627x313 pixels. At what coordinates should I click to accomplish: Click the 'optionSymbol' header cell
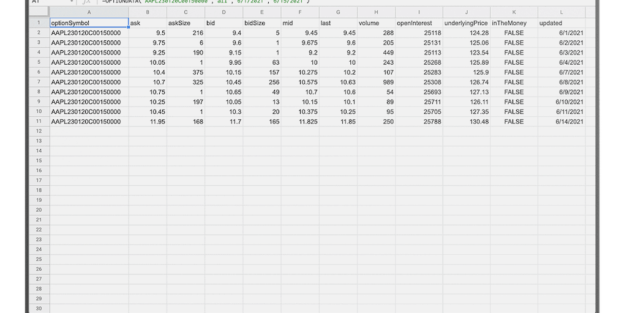click(x=89, y=23)
